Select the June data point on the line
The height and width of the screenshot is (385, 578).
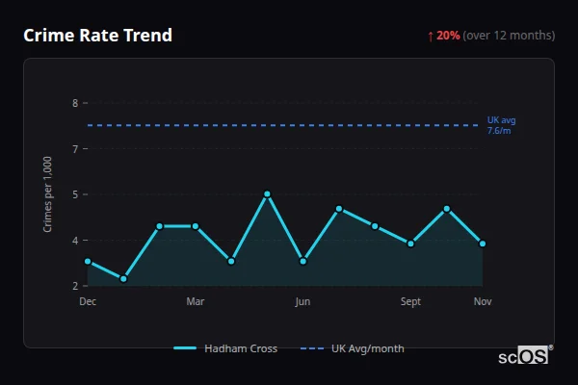(303, 261)
